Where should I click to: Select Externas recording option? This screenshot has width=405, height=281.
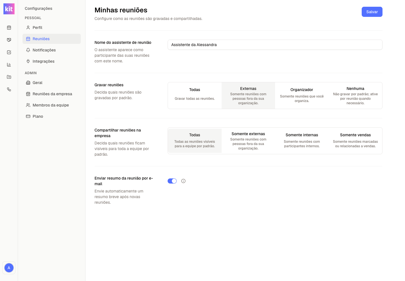pyautogui.click(x=248, y=96)
